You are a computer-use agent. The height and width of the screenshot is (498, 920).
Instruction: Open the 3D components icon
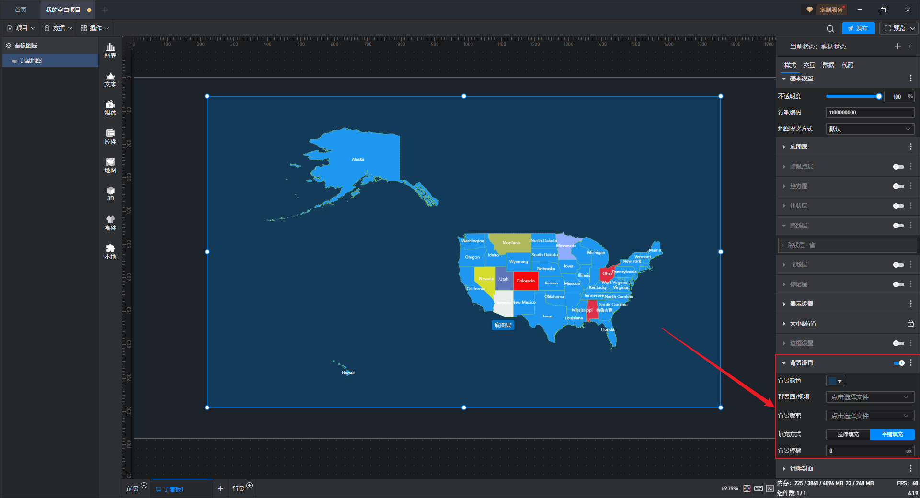tap(110, 193)
